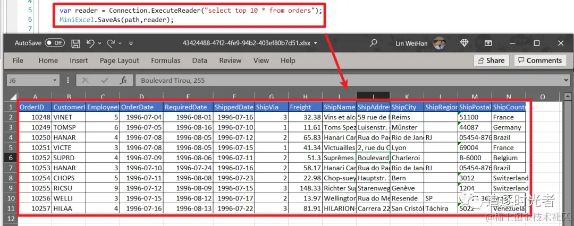Click cell with order date 1996-07-04
The width and height of the screenshot is (574, 226).
coord(141,117)
